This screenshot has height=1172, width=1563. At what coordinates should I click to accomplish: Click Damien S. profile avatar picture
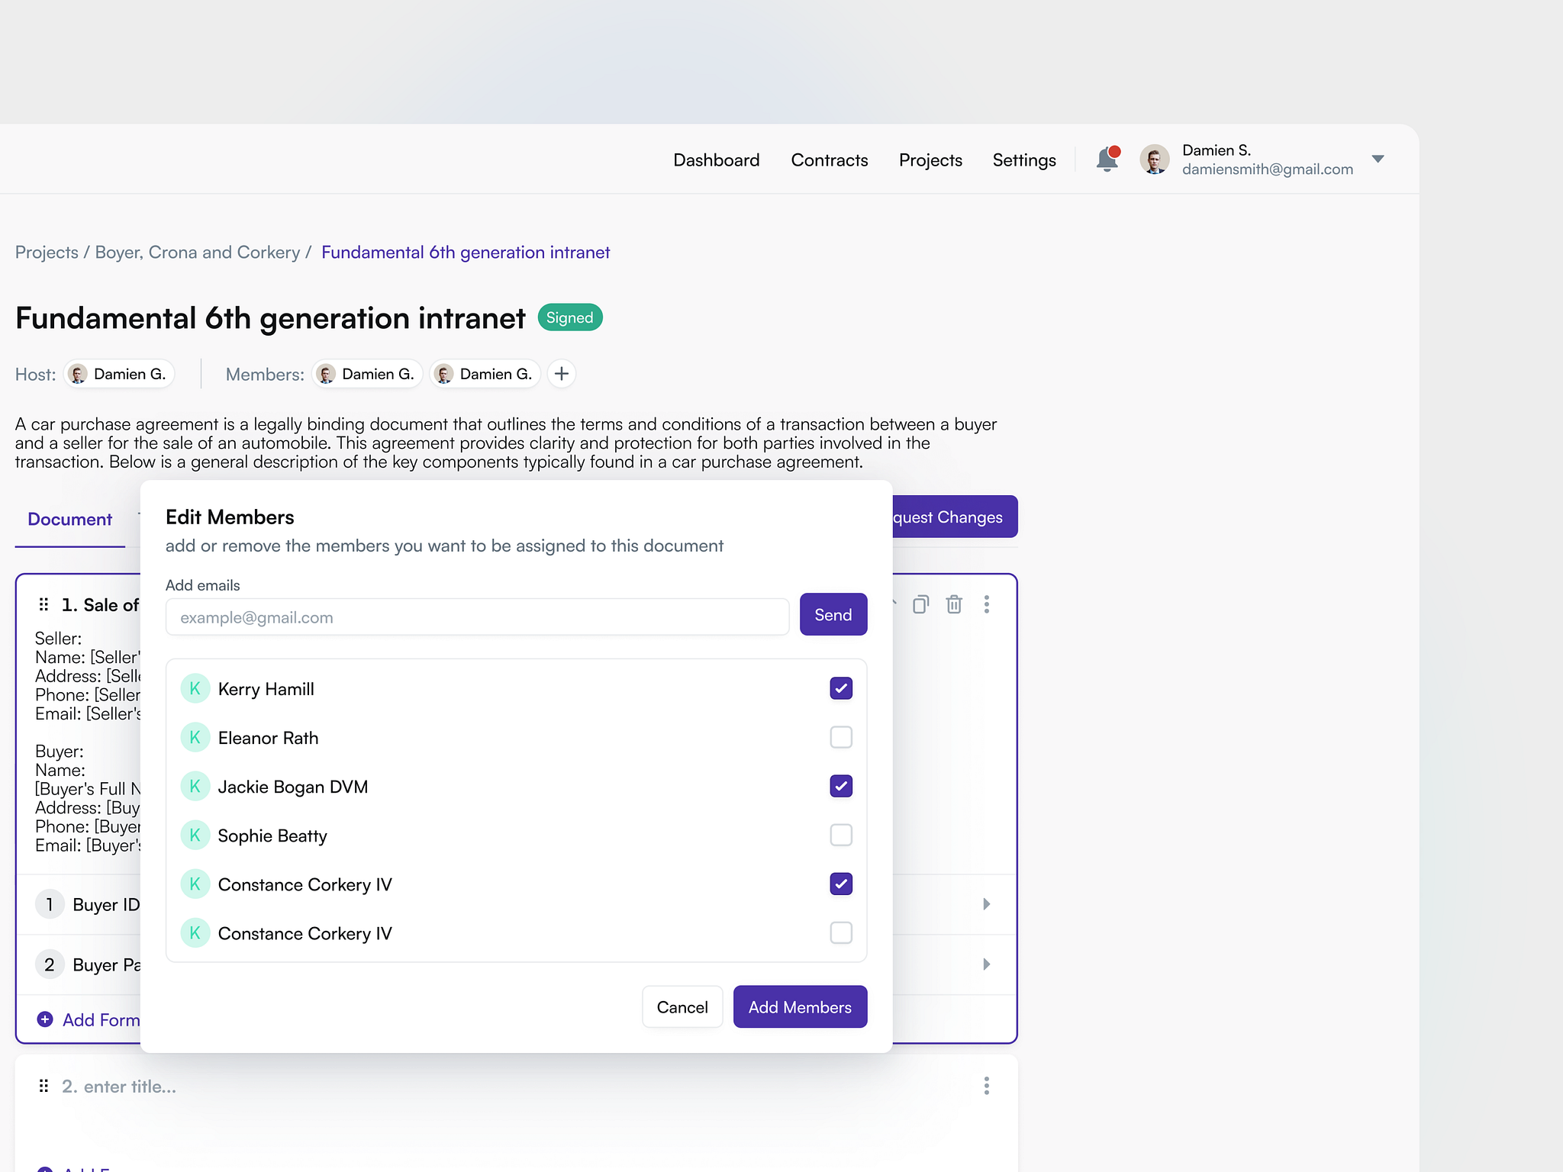[x=1155, y=159]
